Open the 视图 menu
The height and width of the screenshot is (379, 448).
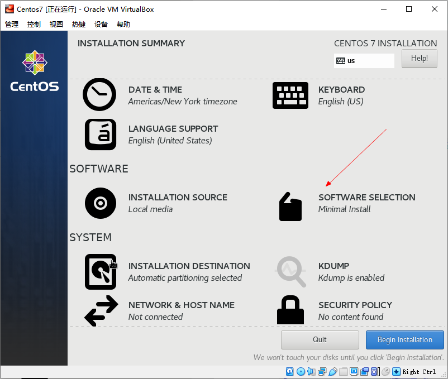click(56, 24)
